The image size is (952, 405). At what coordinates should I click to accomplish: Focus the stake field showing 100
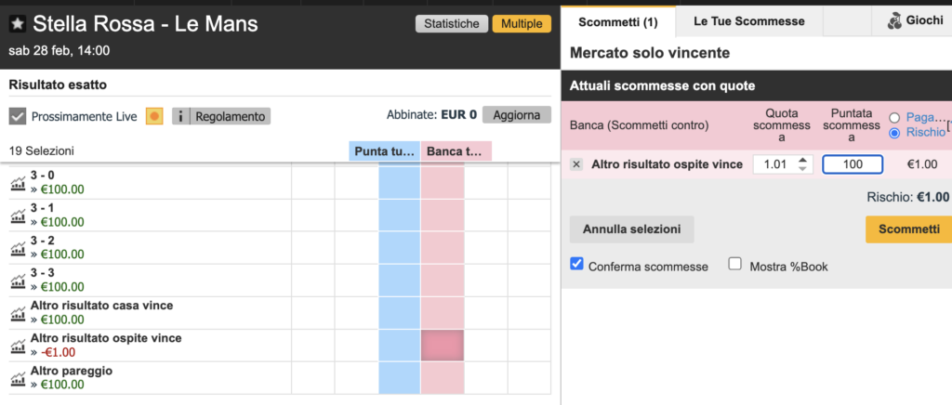[x=853, y=164]
